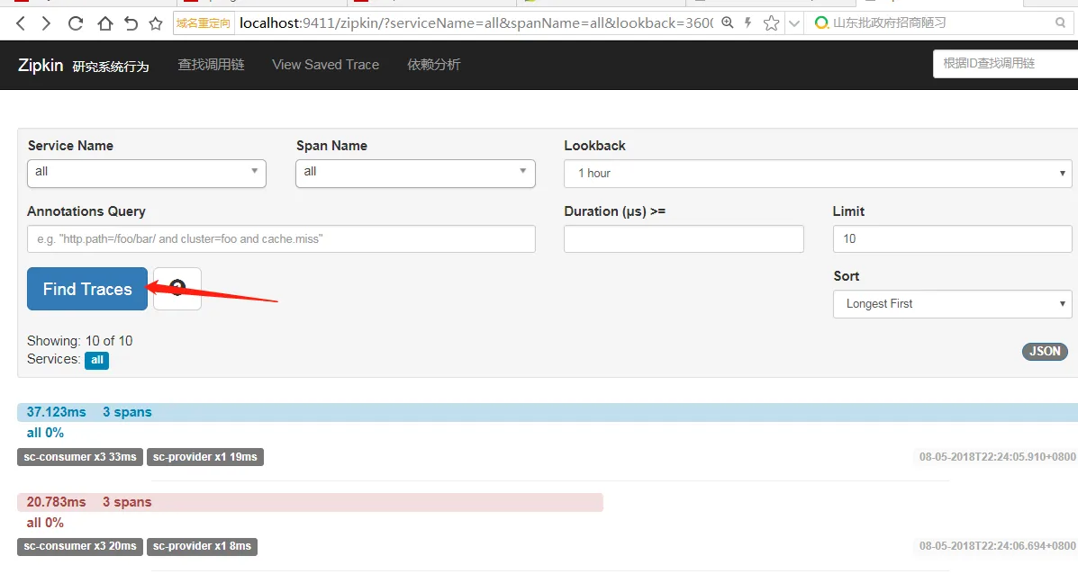Screen dimensions: 1078x574
Task: Click timestamp 08-05-2018T22:24:06.694+0800
Action: click(998, 546)
